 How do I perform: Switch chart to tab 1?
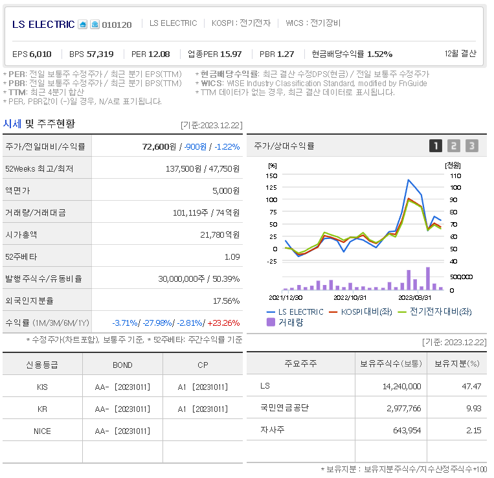[x=436, y=146]
